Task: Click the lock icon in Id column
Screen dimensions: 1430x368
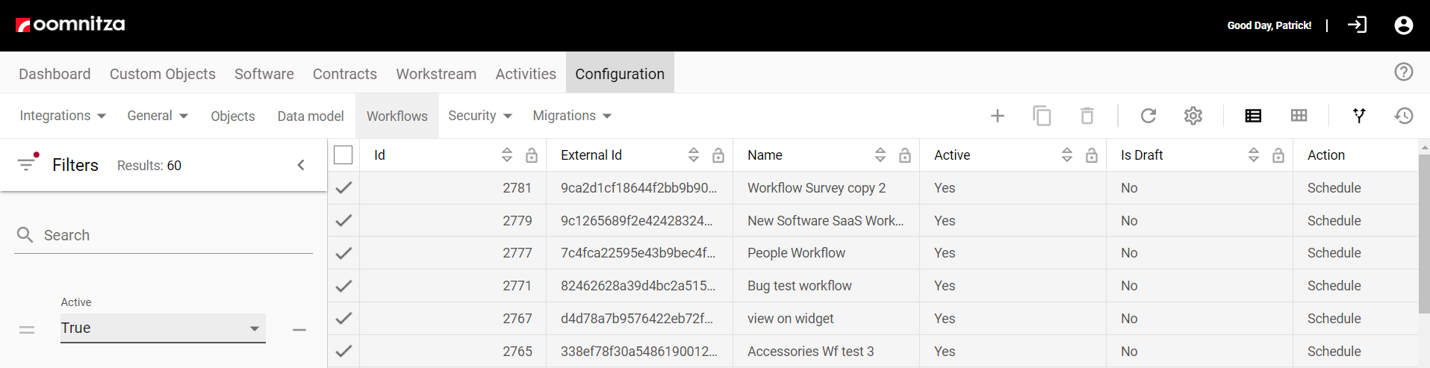Action: click(x=532, y=155)
